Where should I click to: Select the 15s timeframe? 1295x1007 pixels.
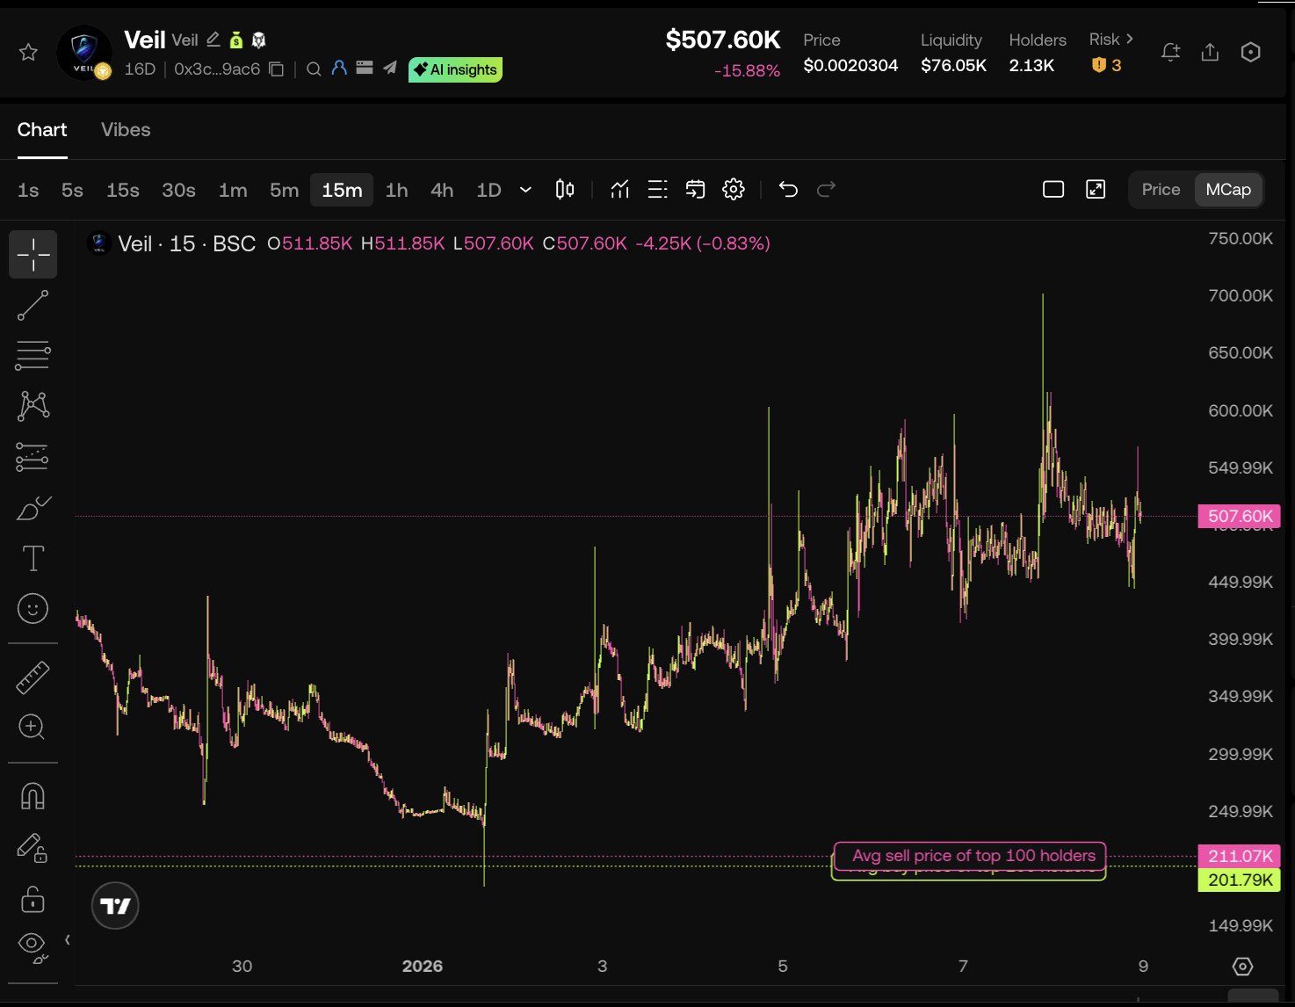point(123,190)
